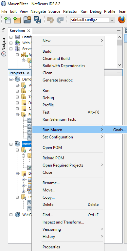
Task: Collapse the Maven project node
Action: pos(11,144)
